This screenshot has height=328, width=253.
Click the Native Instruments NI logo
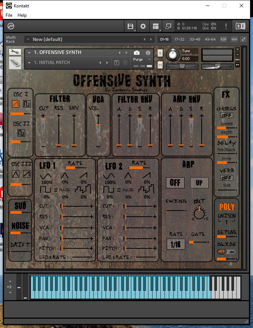tap(240, 26)
